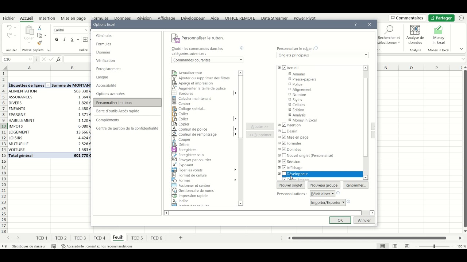467x262 pixels.
Task: Click the formula bar cancel X icon
Action: click(x=44, y=59)
